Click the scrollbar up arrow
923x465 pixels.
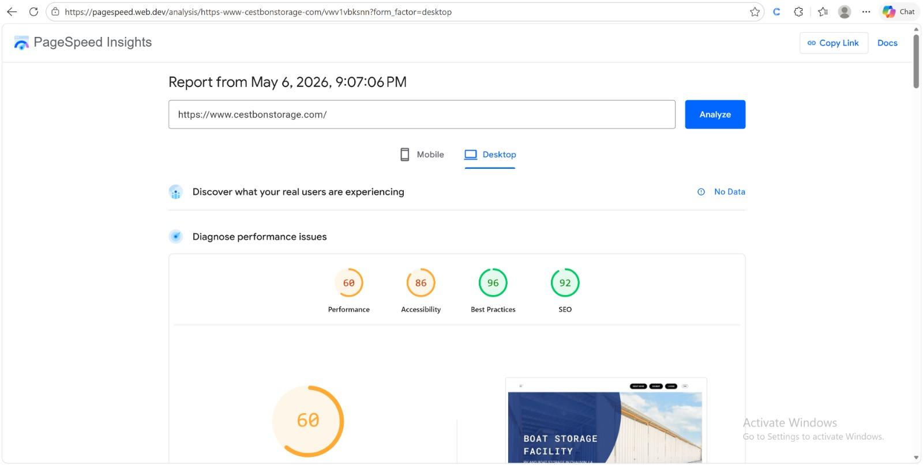(x=917, y=28)
